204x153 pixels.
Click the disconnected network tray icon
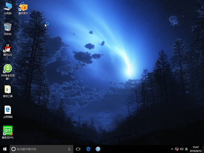[177, 149]
